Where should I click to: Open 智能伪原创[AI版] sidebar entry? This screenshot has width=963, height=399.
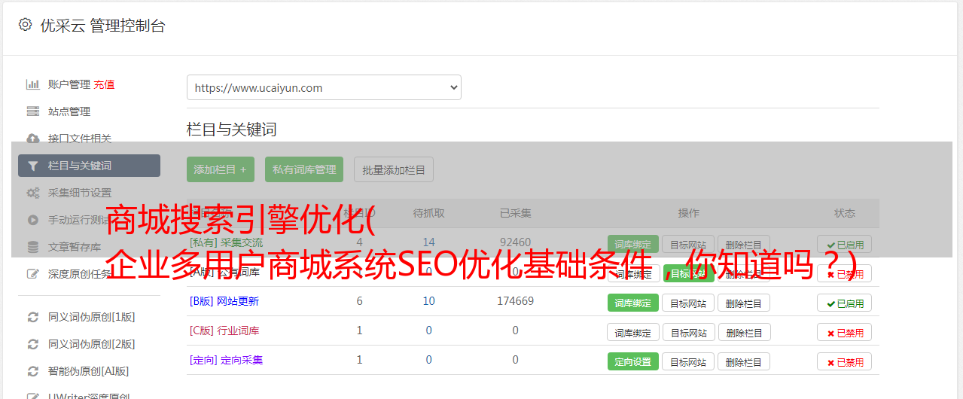(x=89, y=371)
